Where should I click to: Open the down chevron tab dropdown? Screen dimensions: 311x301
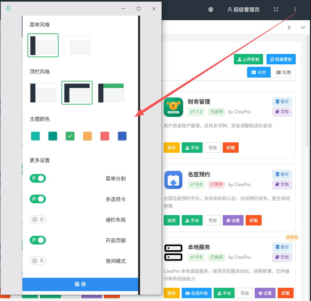tap(303, 27)
